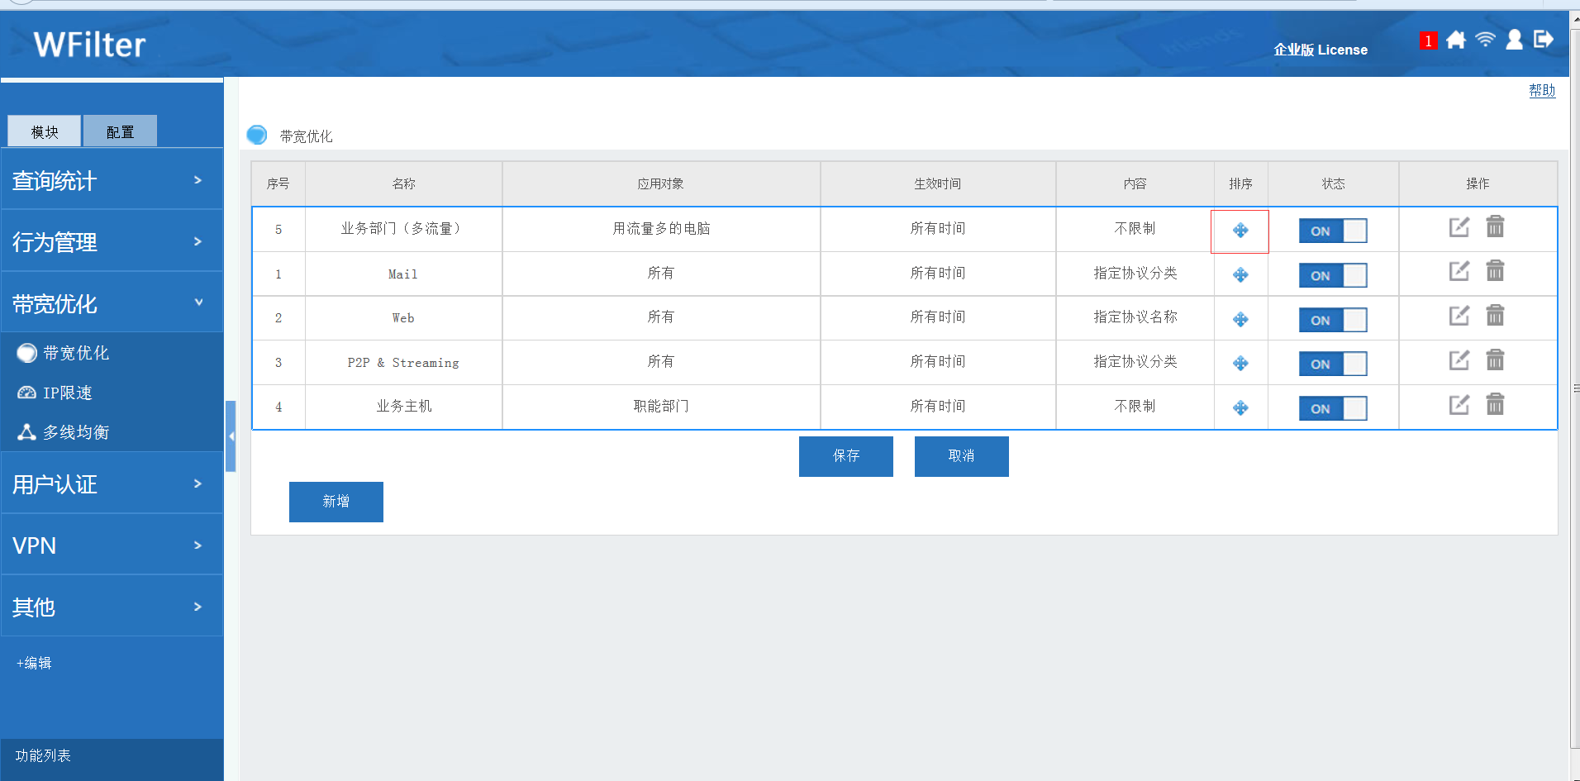Open the user account icon
Screen dimensions: 1580x781
coord(1514,40)
